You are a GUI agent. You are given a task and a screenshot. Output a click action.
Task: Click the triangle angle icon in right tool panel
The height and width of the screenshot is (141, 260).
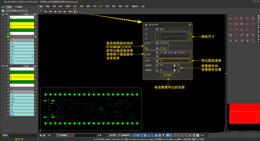242,30
